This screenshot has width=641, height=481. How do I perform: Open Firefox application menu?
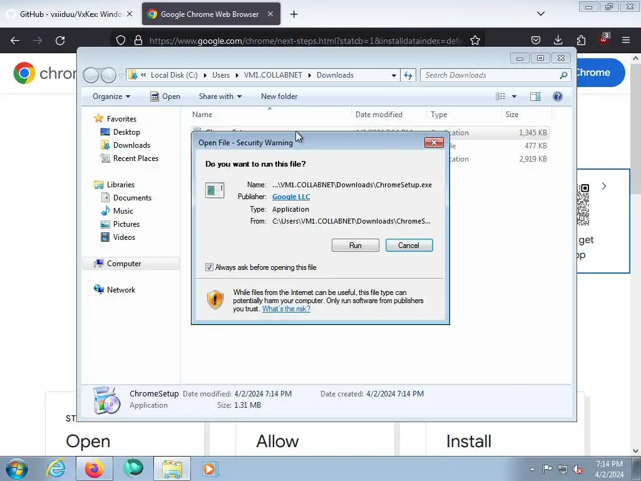coord(626,40)
